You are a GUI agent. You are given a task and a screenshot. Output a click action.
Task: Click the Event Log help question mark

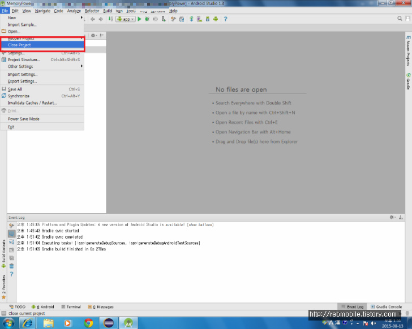tap(11, 274)
